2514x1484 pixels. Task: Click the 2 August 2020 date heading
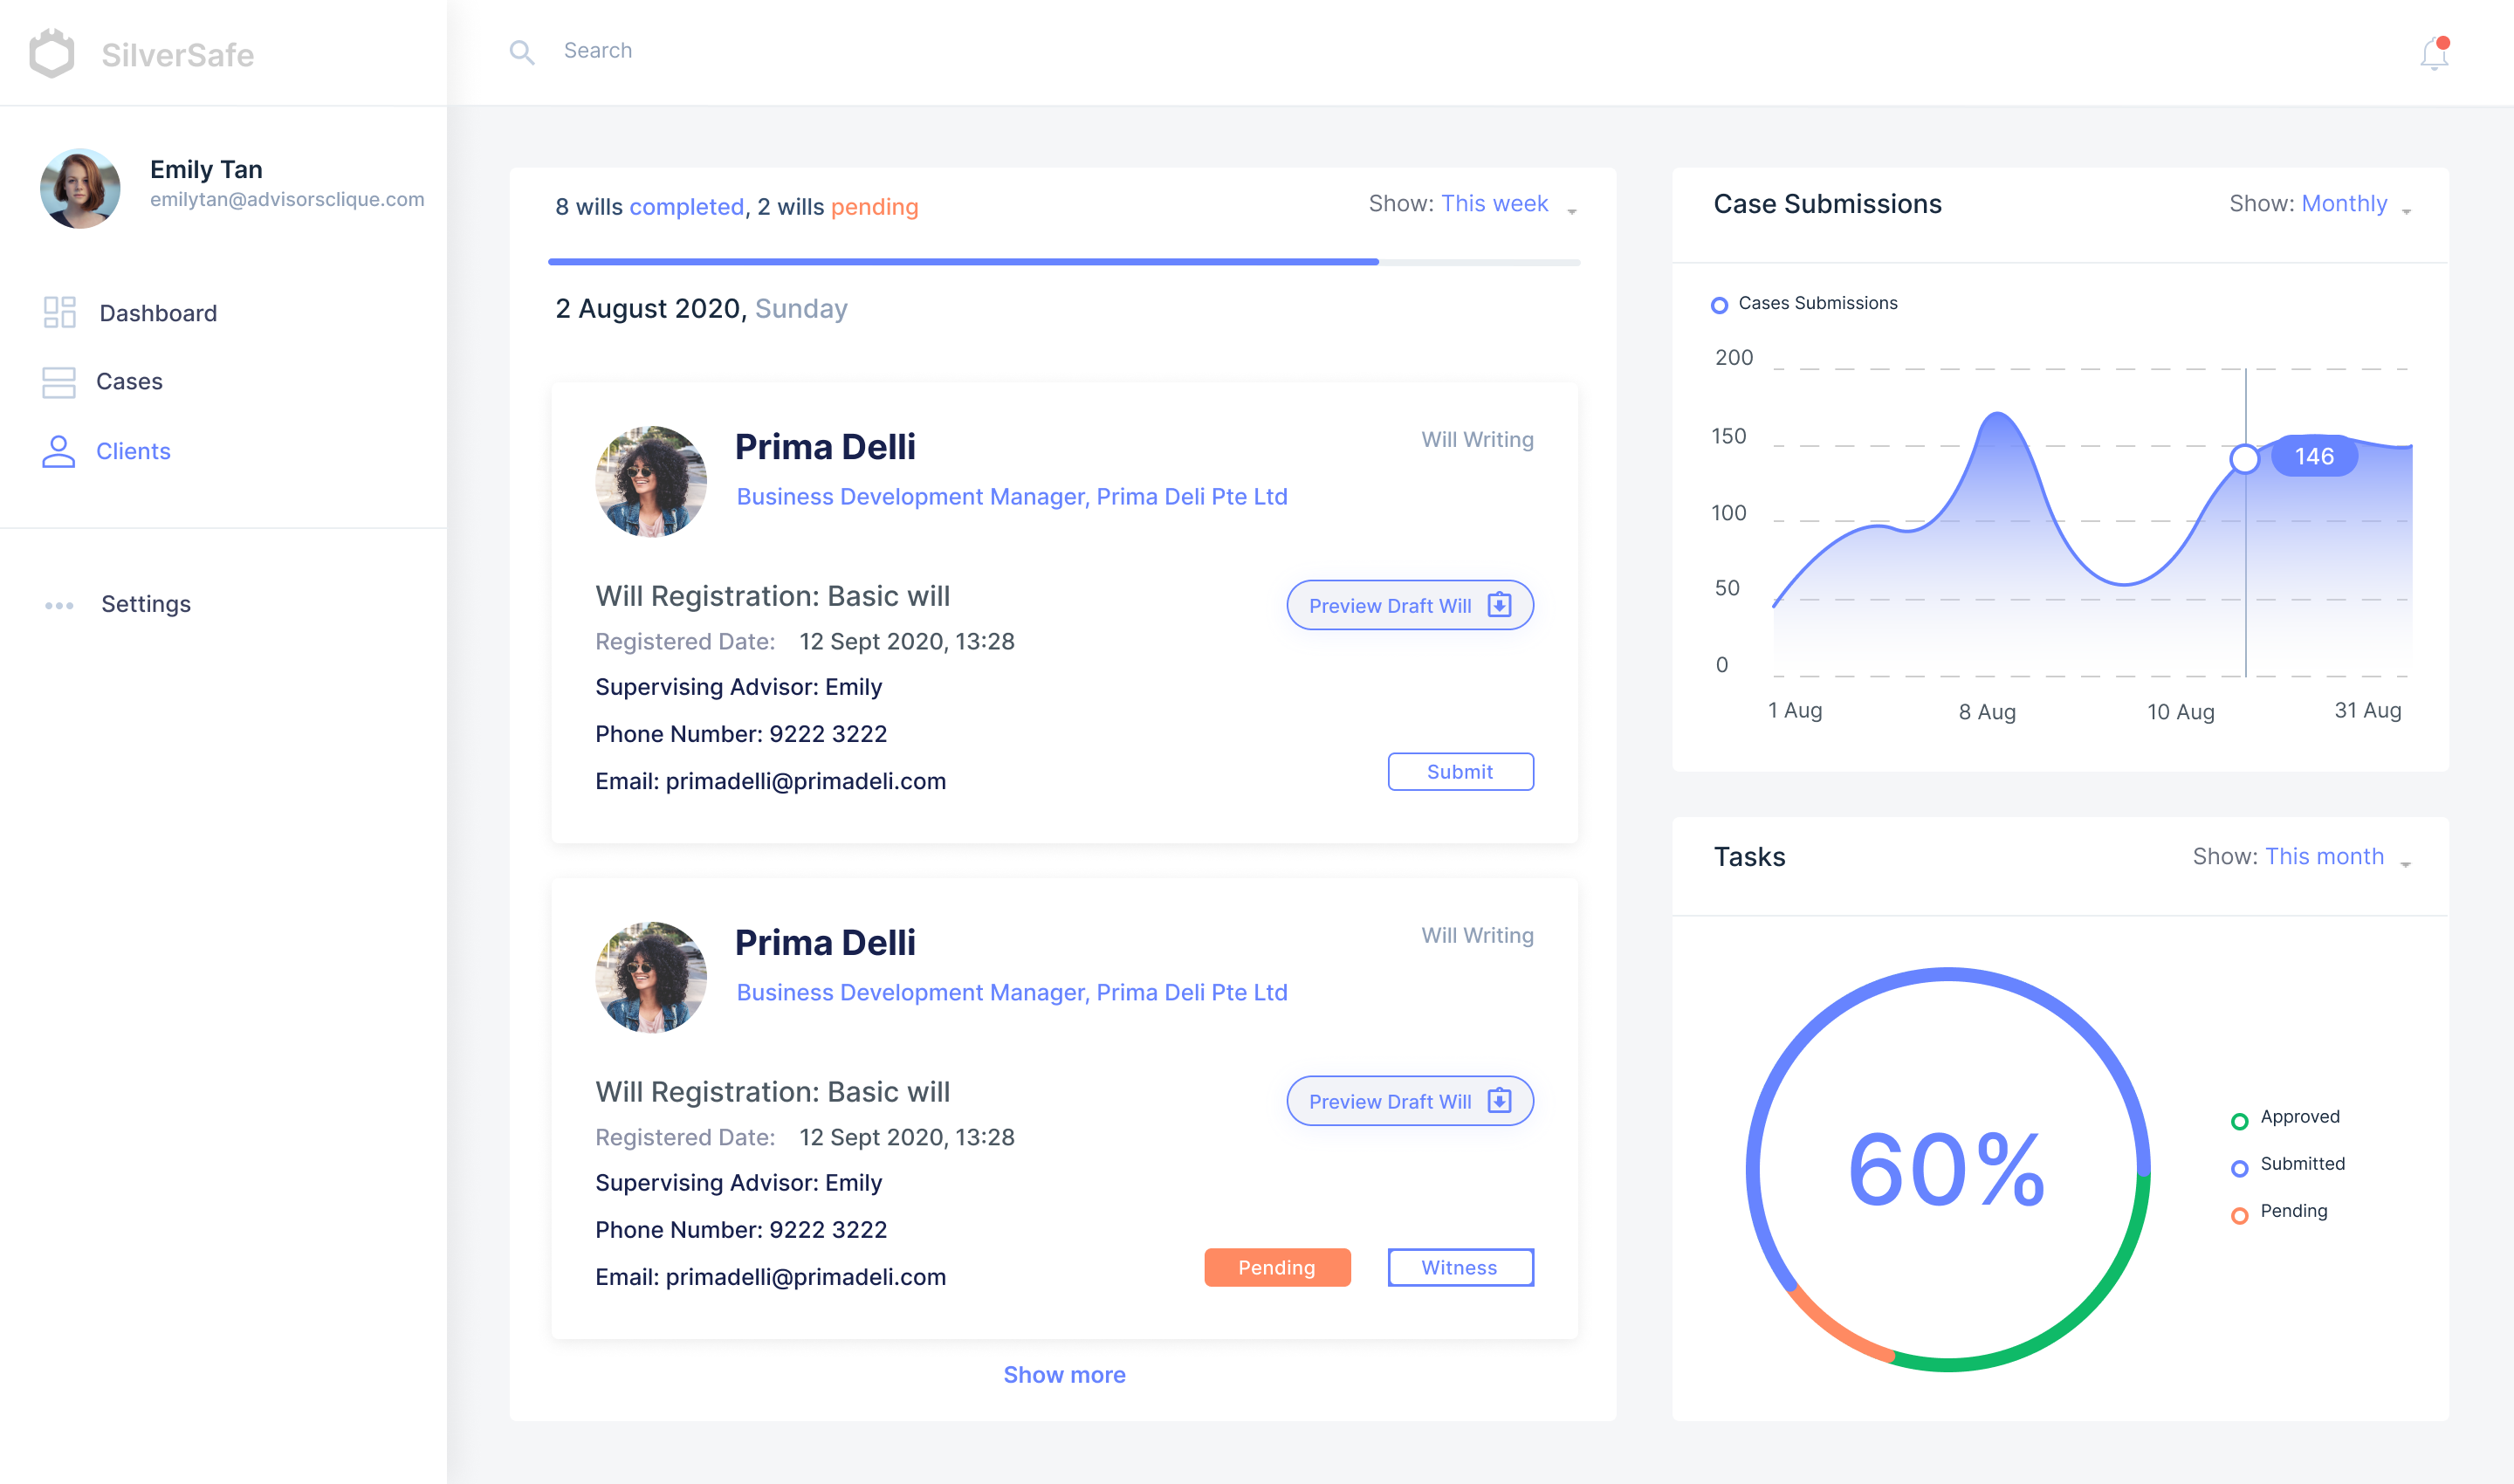701,309
